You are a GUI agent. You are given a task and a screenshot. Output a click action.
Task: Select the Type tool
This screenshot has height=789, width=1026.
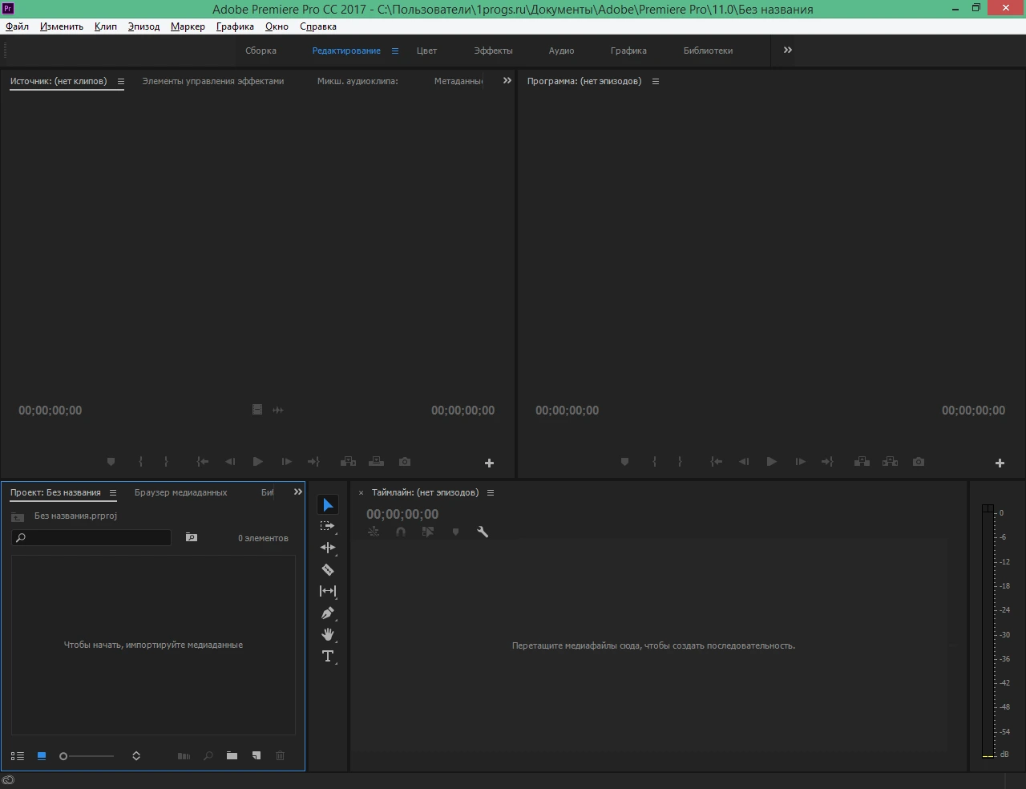(328, 656)
